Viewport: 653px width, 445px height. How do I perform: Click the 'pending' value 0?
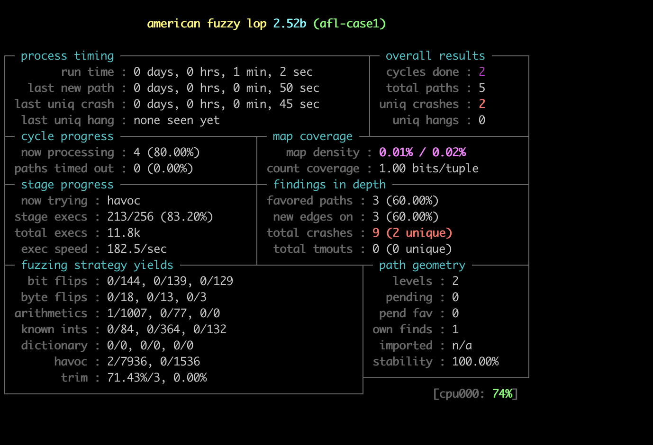tap(455, 297)
